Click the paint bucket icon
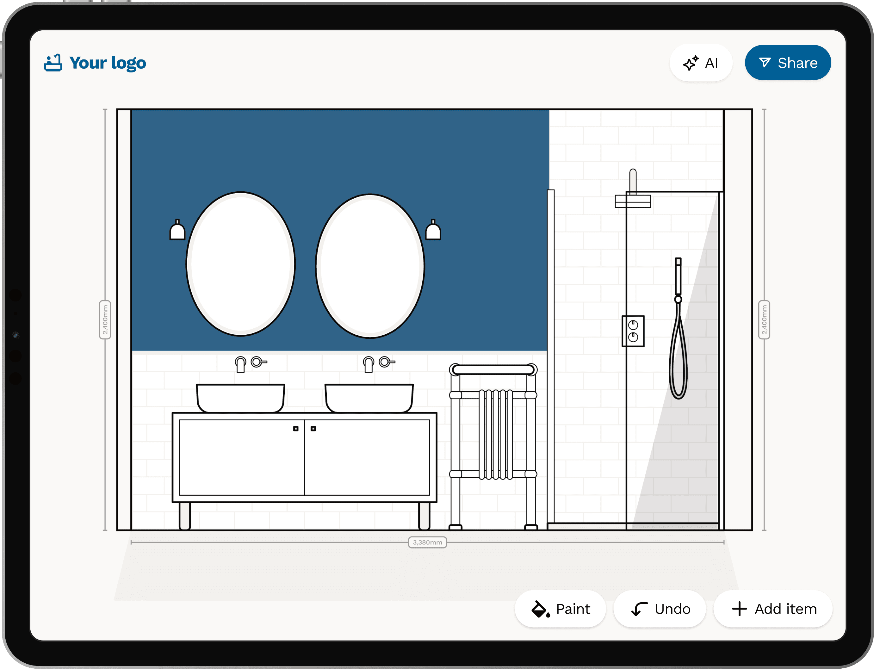This screenshot has width=874, height=669. [x=541, y=609]
